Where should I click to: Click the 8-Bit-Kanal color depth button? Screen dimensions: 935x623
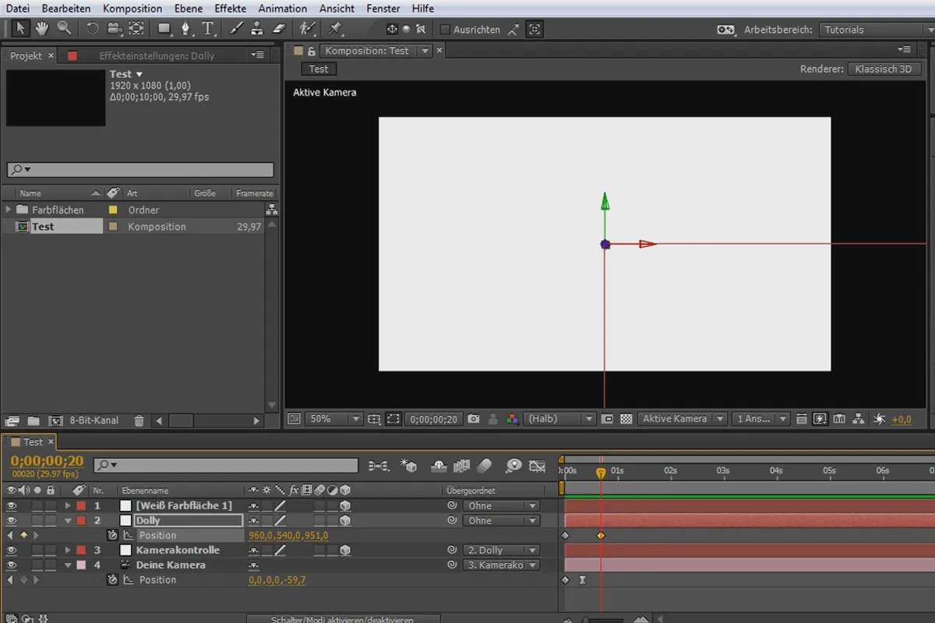click(x=93, y=421)
